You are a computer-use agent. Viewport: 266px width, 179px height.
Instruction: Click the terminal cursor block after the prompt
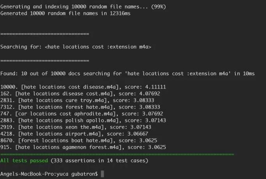tap(103, 174)
